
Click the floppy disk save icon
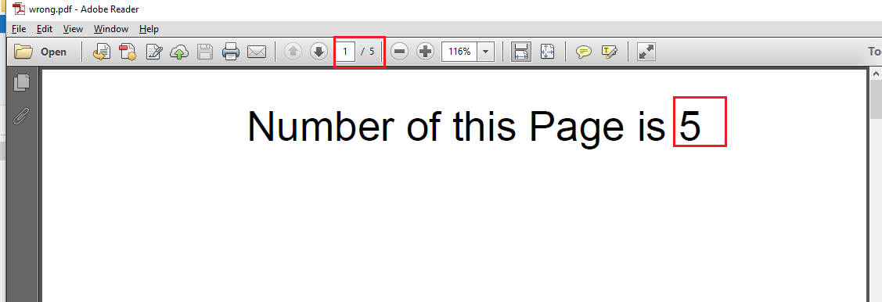(204, 52)
